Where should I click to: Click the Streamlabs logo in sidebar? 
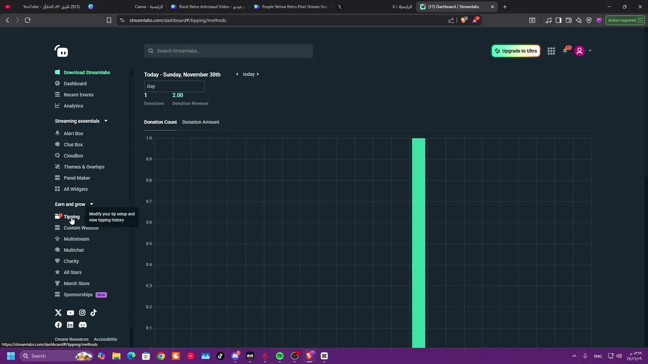tap(61, 51)
